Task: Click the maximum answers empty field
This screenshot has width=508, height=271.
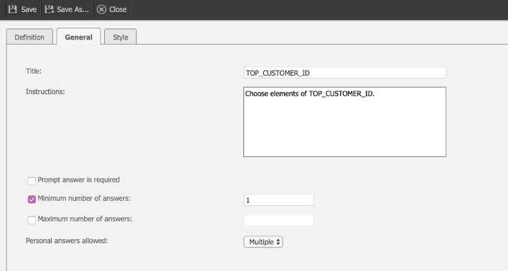Action: click(x=279, y=221)
